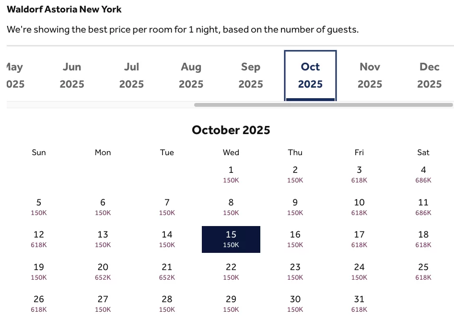Image resolution: width=454 pixels, height=318 pixels.
Task: Pick October 1 priced at 150K
Action: click(x=231, y=174)
